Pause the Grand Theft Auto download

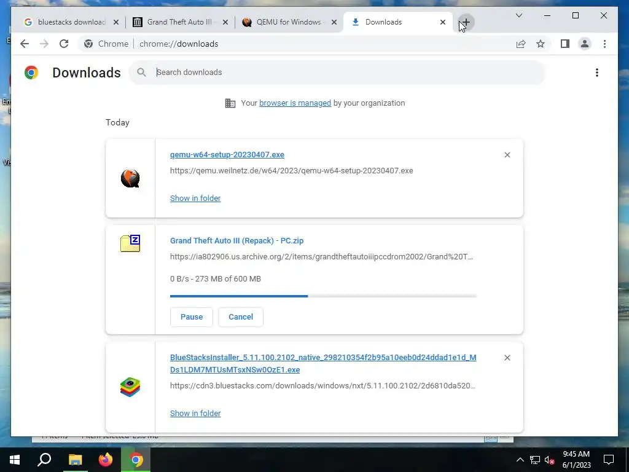(192, 317)
